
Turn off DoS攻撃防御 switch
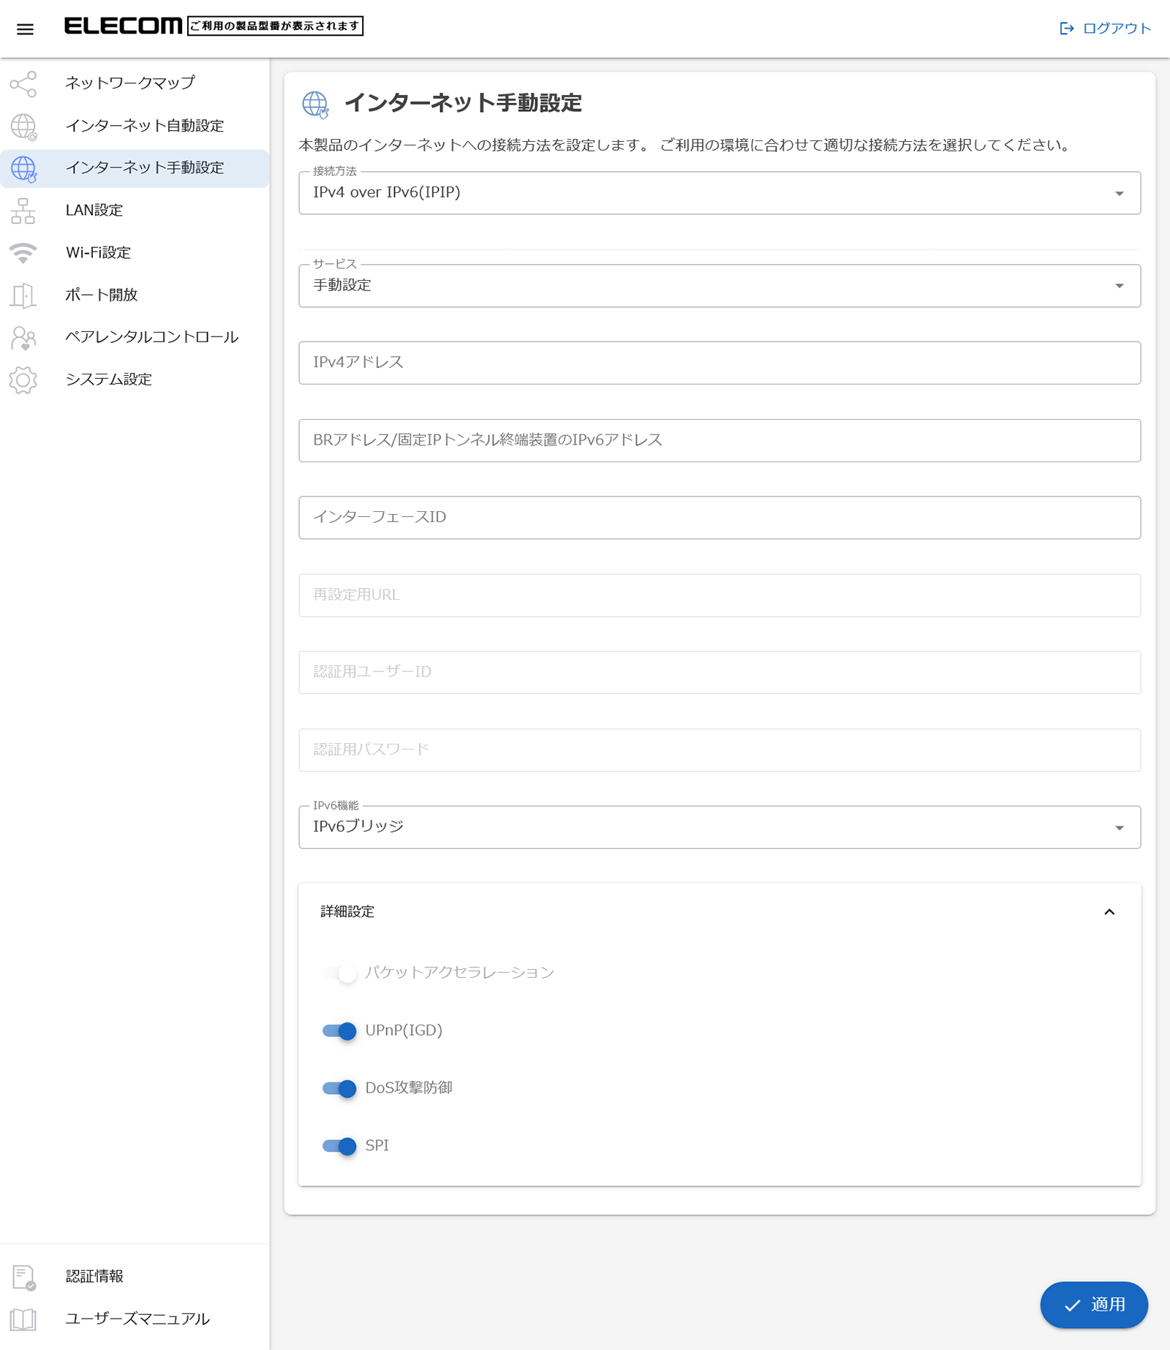point(339,1089)
